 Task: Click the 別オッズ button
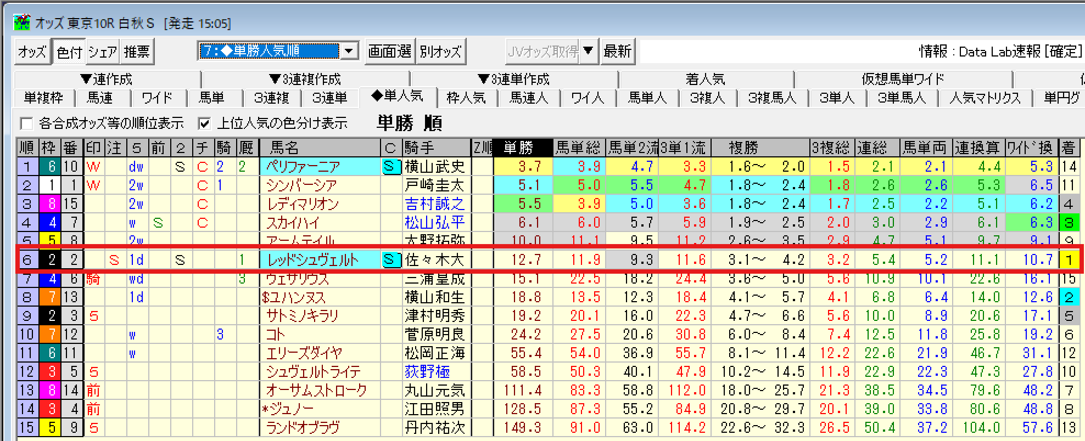440,52
